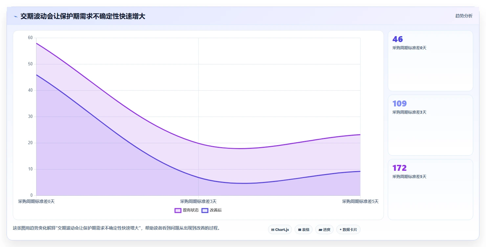
Task: Toggle the 原有状态 legend series
Action: (x=187, y=210)
